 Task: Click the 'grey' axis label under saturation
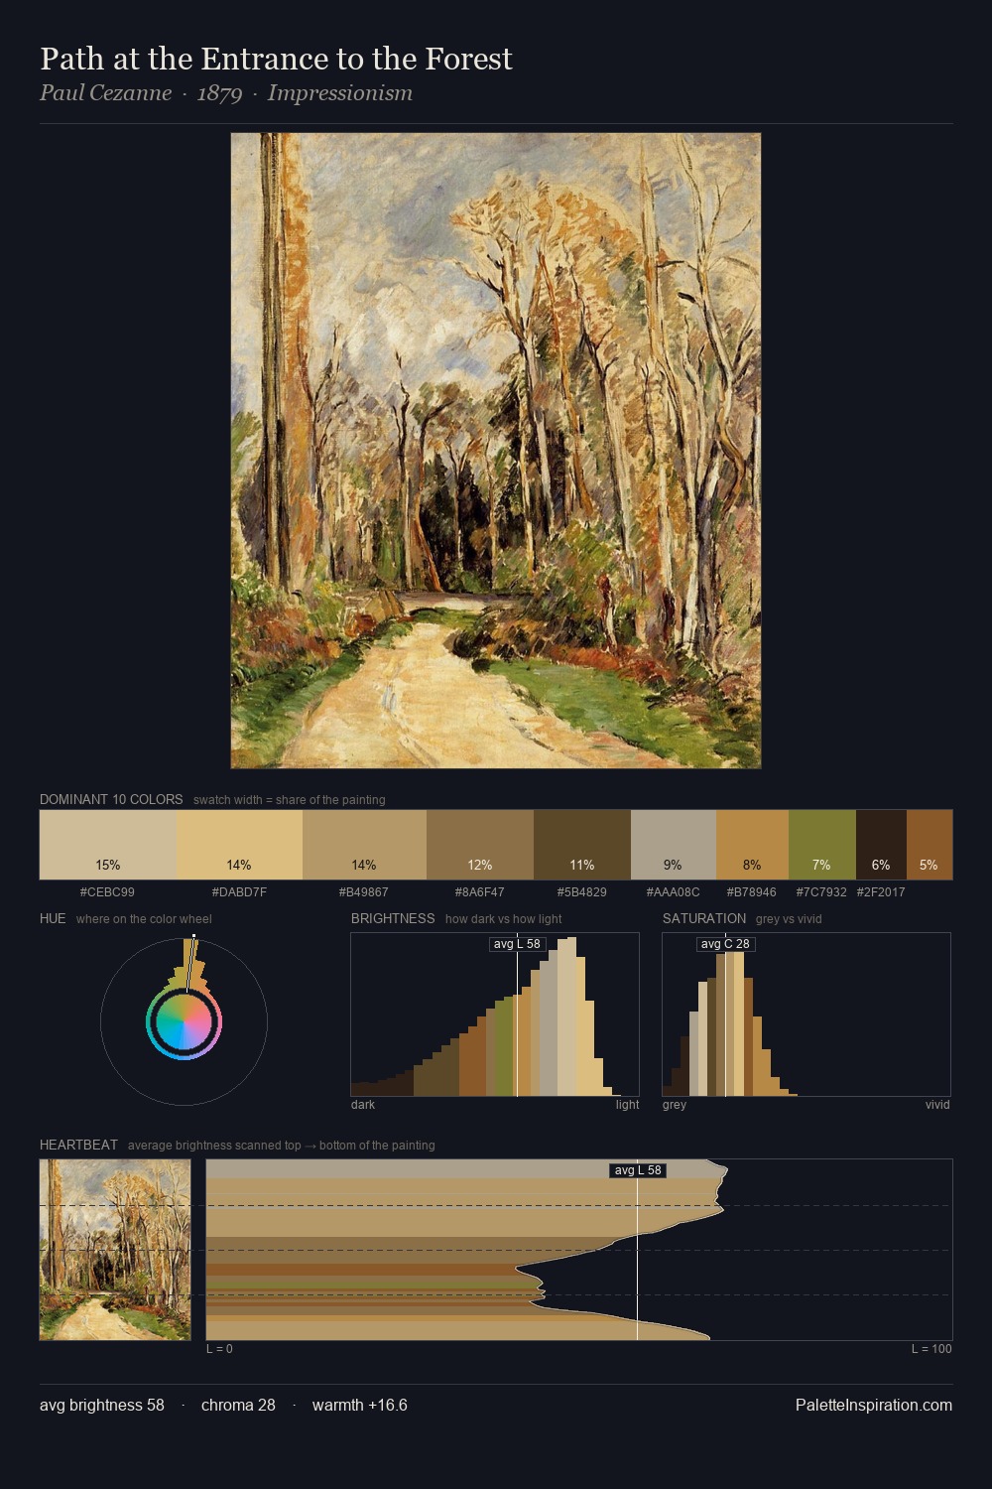tap(675, 1105)
